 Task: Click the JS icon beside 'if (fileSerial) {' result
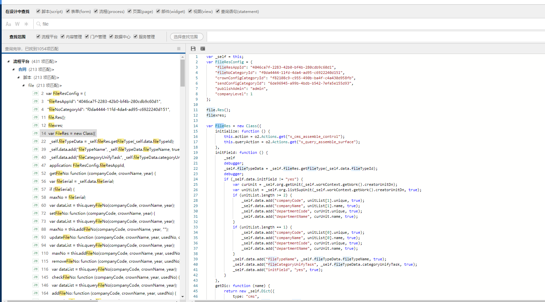[36, 189]
